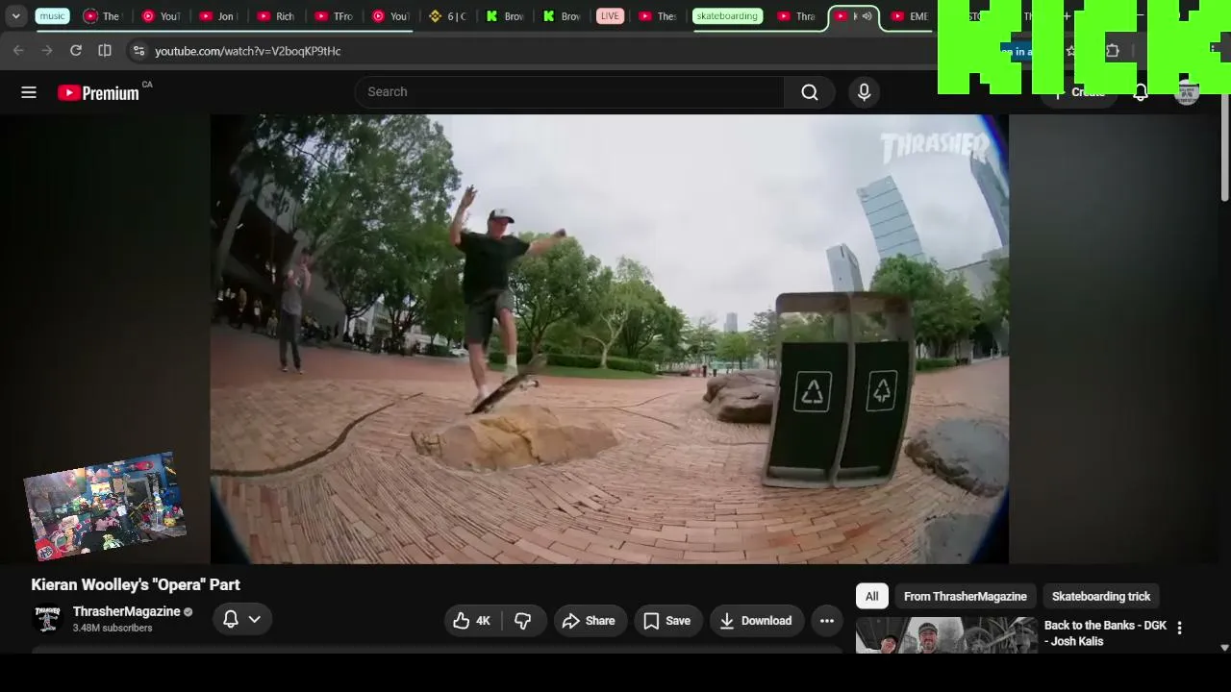1231x692 pixels.
Task: Filter by 'Skateboarding trick' chip
Action: click(x=1101, y=596)
